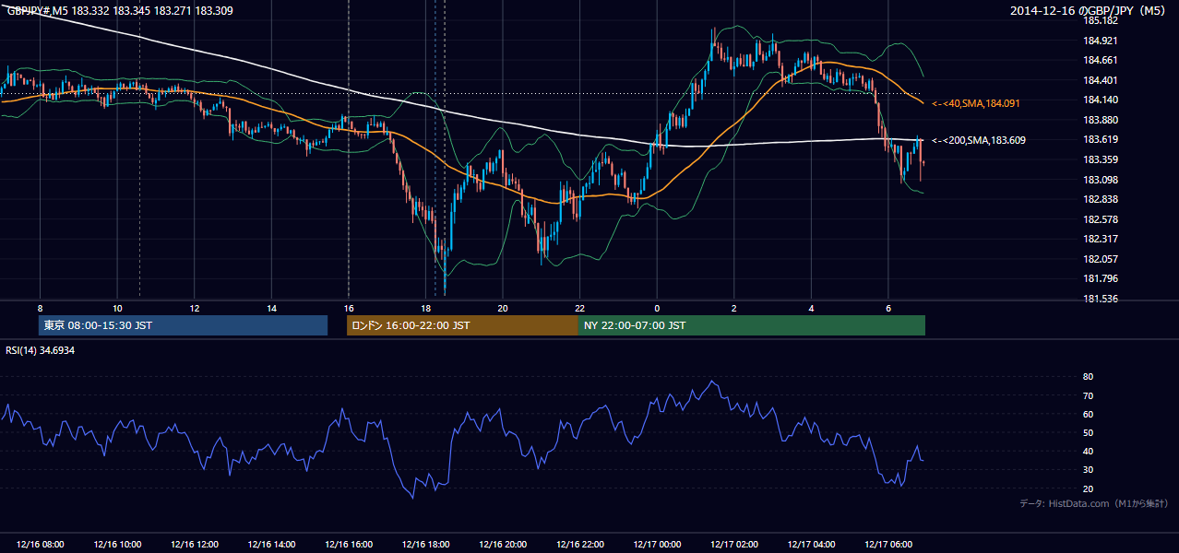Click hour label 10 on price chart axis

click(117, 308)
